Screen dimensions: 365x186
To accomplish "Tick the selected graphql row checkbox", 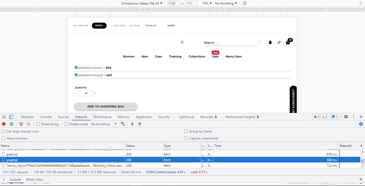I will click(3, 160).
